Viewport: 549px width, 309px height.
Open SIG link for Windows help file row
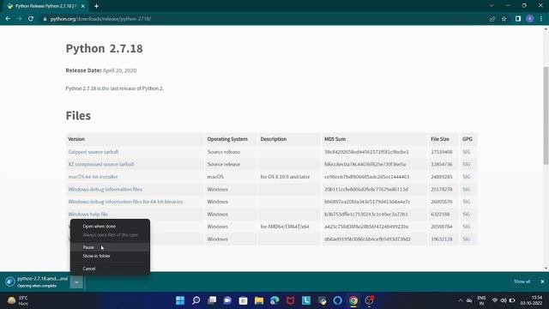tap(466, 215)
